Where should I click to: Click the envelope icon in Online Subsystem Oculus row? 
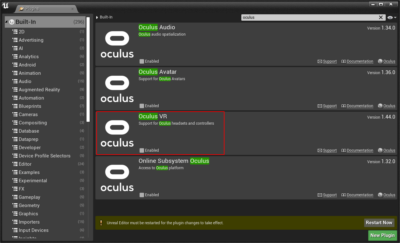(320, 195)
